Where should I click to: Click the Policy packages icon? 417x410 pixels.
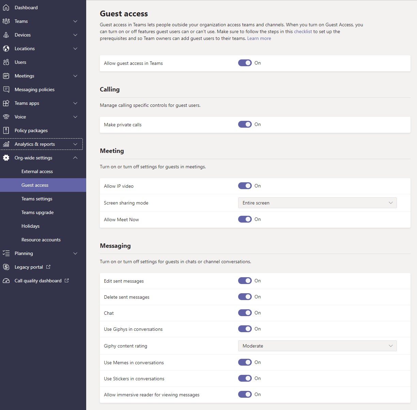[x=6, y=130]
